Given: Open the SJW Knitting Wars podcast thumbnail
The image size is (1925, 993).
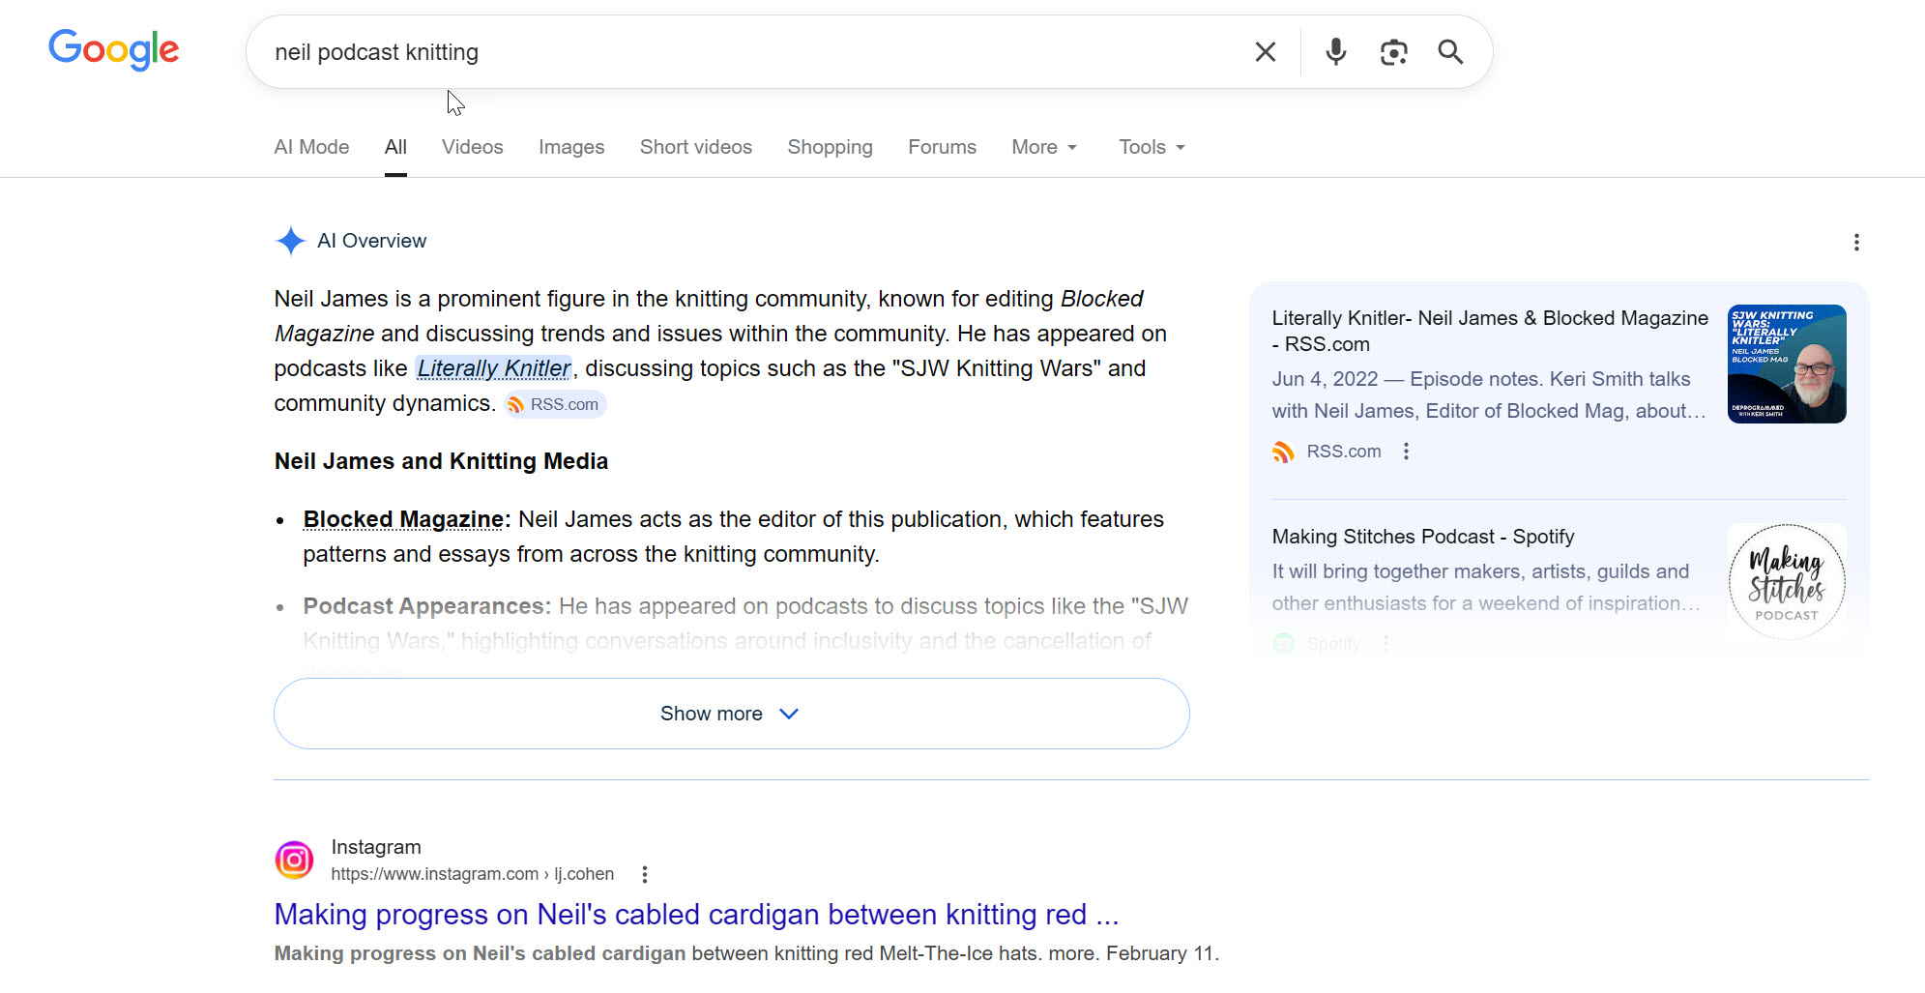Looking at the screenshot, I should [x=1786, y=365].
